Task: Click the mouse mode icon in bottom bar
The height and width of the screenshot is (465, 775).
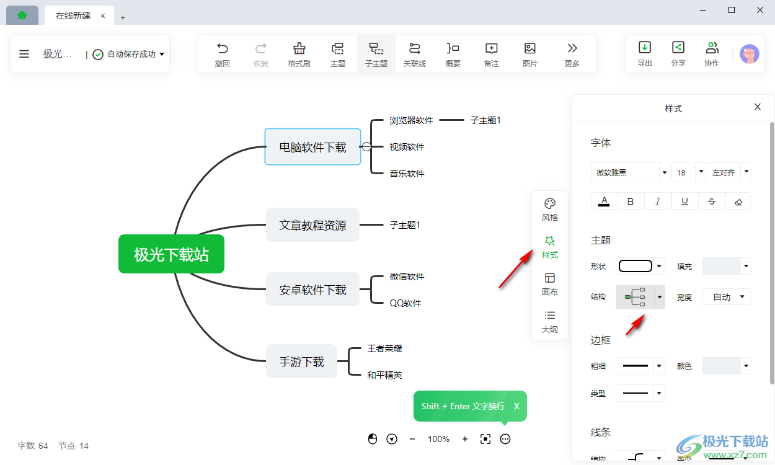Action: (x=373, y=439)
